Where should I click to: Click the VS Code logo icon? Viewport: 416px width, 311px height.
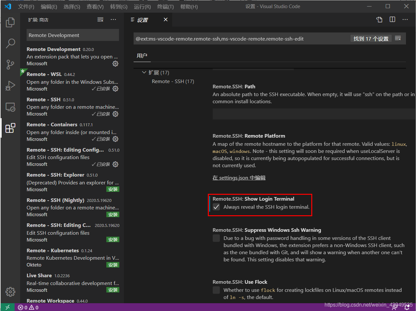pos(8,6)
